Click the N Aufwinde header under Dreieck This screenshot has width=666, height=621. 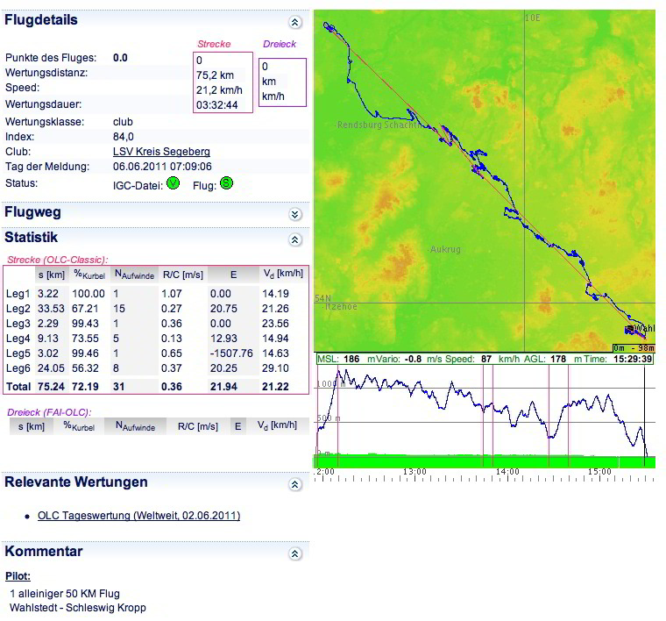point(135,427)
